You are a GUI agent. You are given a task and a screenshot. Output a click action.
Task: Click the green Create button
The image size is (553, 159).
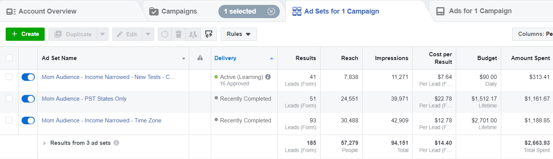25,34
